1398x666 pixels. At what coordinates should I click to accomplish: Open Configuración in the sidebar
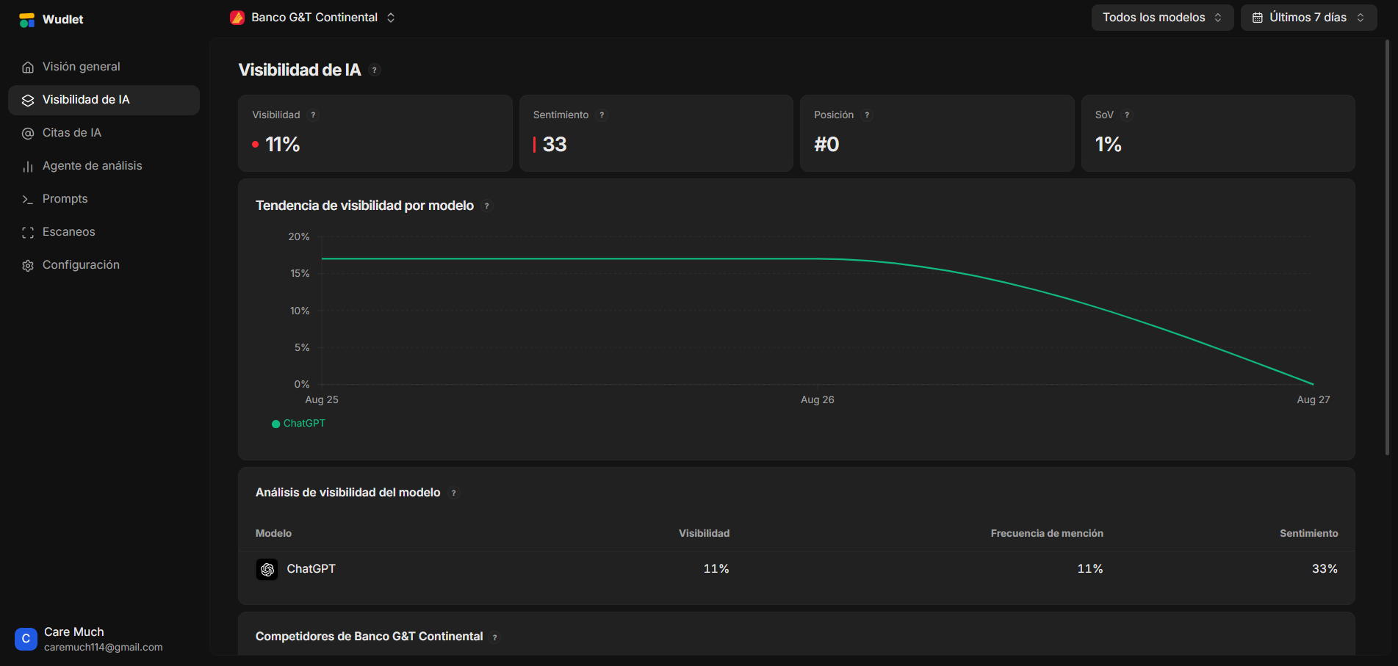click(104, 265)
